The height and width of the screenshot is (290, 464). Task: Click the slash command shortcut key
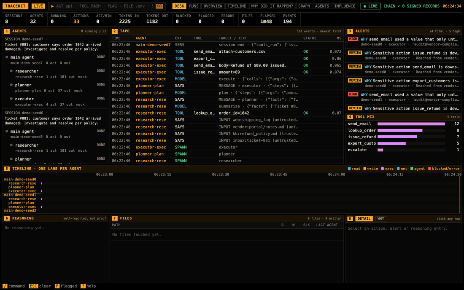coord(5,286)
